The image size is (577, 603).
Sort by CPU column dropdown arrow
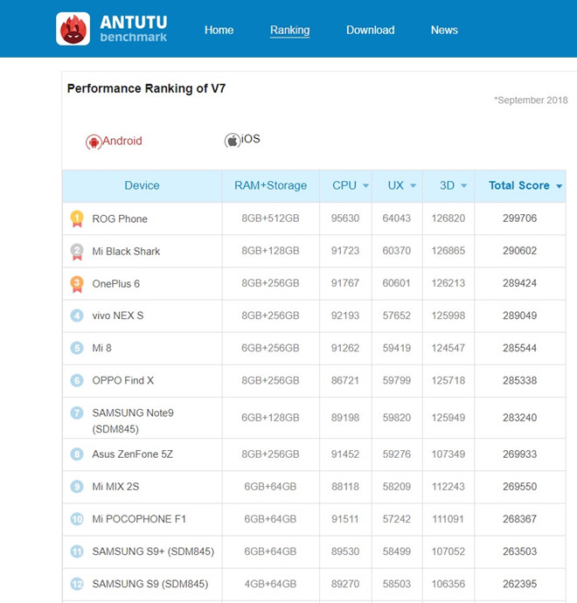pos(365,186)
